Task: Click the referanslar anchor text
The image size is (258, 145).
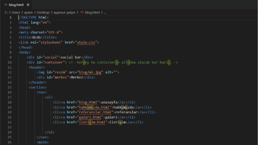Action: pyautogui.click(x=126, y=112)
